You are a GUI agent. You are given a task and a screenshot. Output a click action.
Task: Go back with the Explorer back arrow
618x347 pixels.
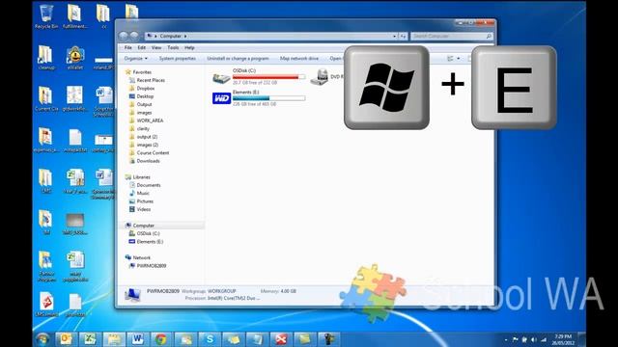(x=124, y=36)
